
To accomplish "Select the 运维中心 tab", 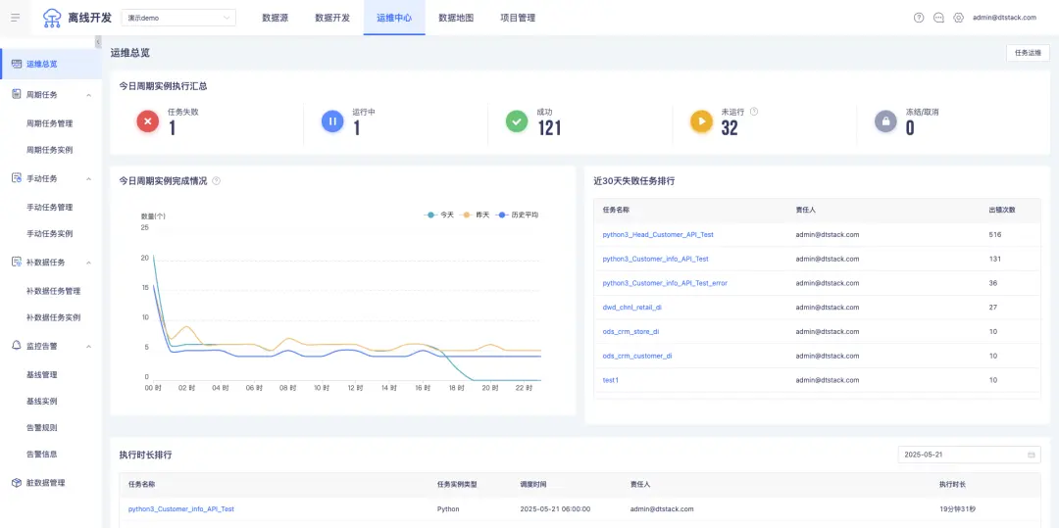I will [x=394, y=19].
